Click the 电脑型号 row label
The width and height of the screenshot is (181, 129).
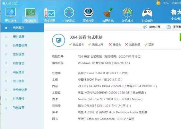[x=58, y=57]
